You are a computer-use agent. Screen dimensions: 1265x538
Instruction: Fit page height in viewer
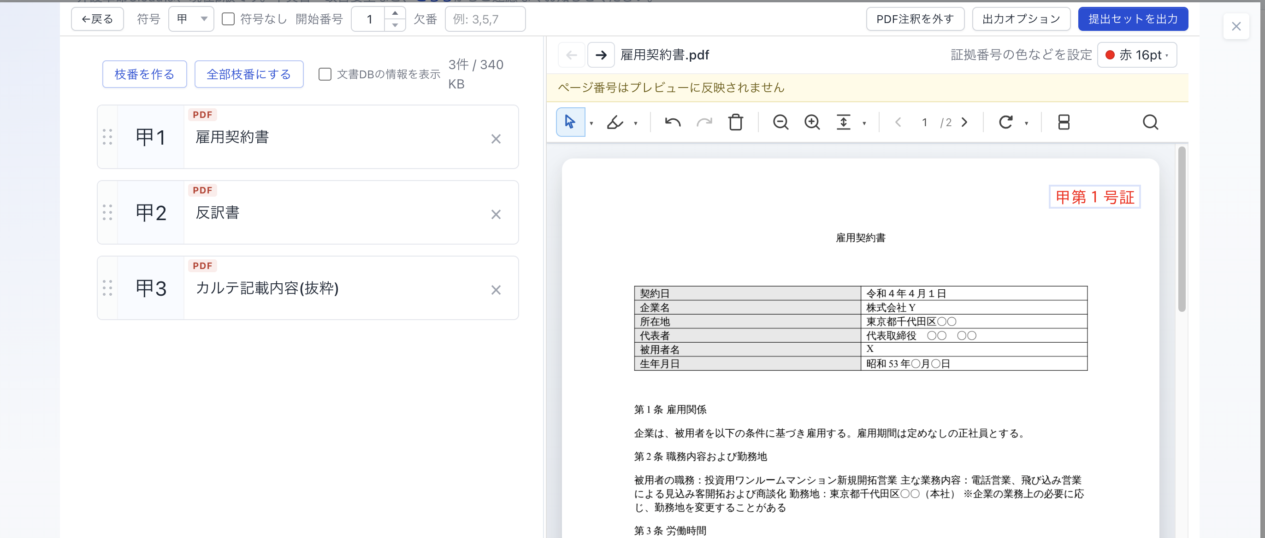tap(843, 122)
